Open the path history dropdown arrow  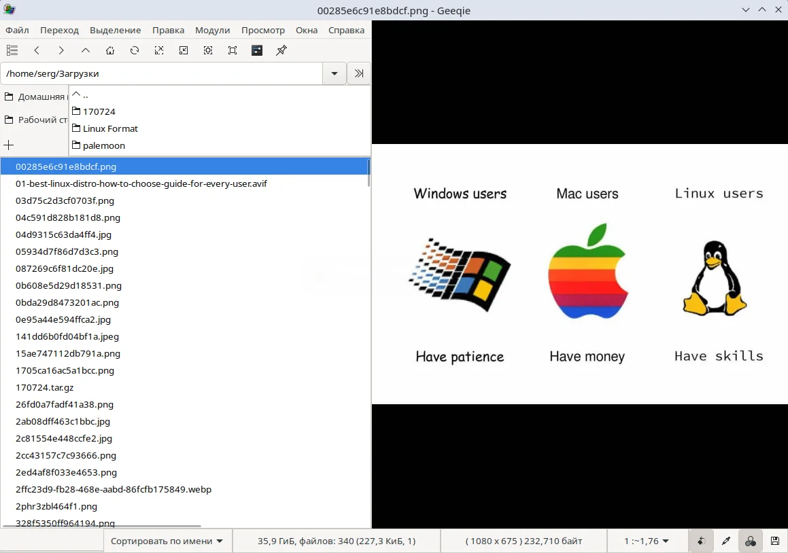click(335, 73)
